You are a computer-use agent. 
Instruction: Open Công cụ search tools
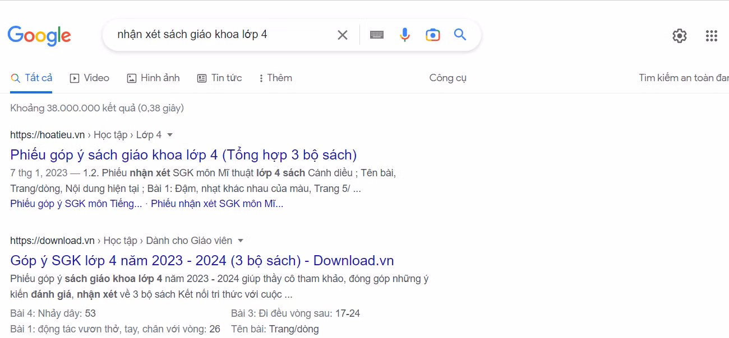pos(447,78)
